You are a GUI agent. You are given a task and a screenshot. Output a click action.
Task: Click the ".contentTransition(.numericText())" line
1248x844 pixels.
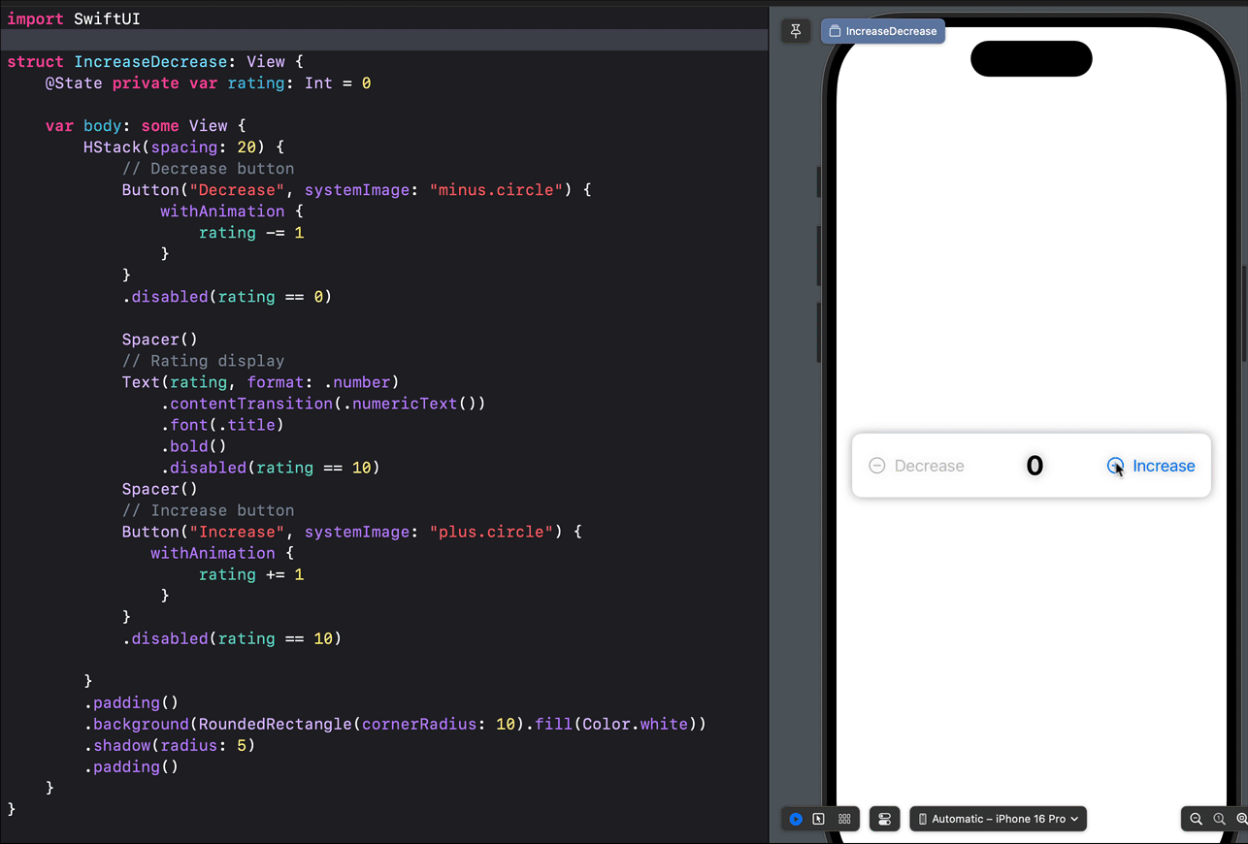[x=323, y=403]
